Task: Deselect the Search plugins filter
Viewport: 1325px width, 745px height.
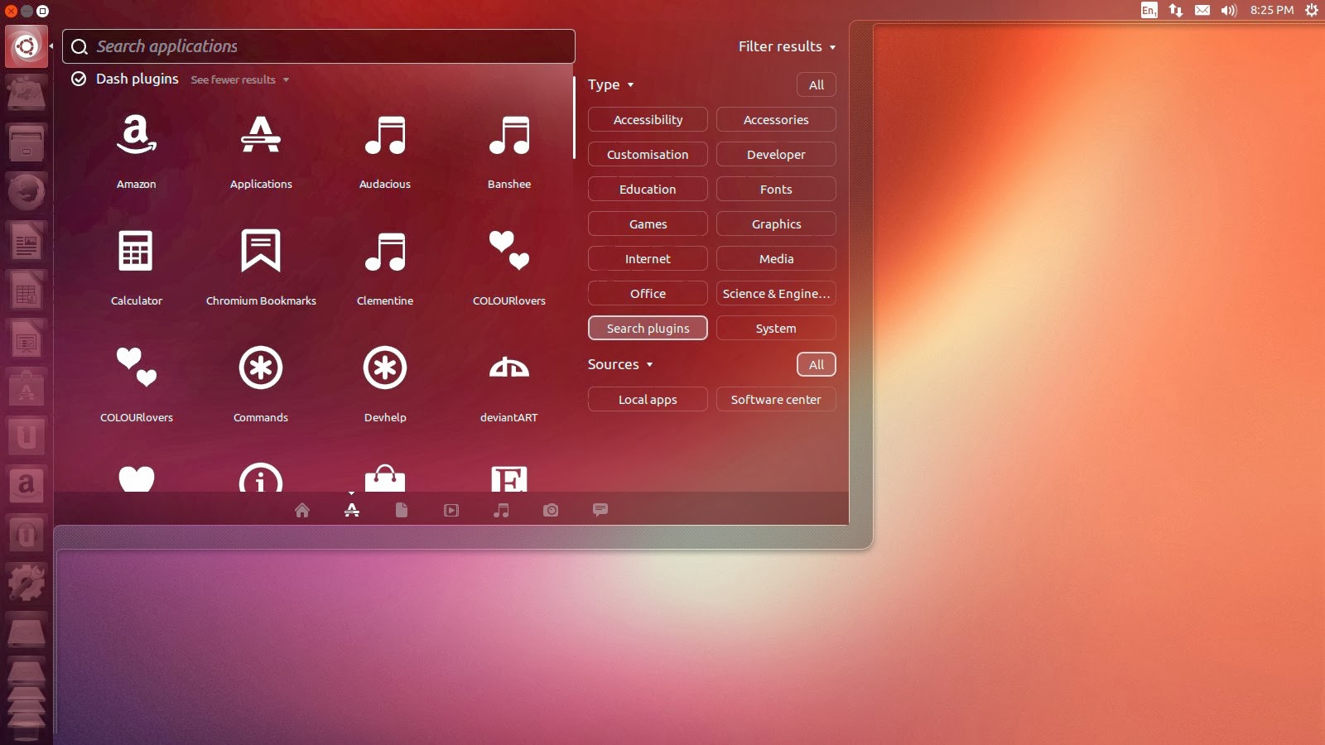Action: (x=648, y=328)
